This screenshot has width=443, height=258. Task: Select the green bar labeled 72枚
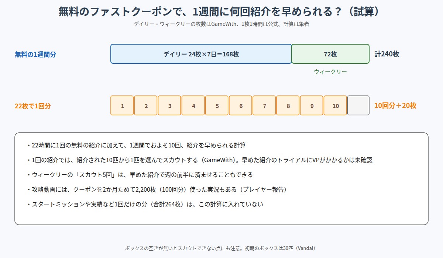[x=330, y=54]
